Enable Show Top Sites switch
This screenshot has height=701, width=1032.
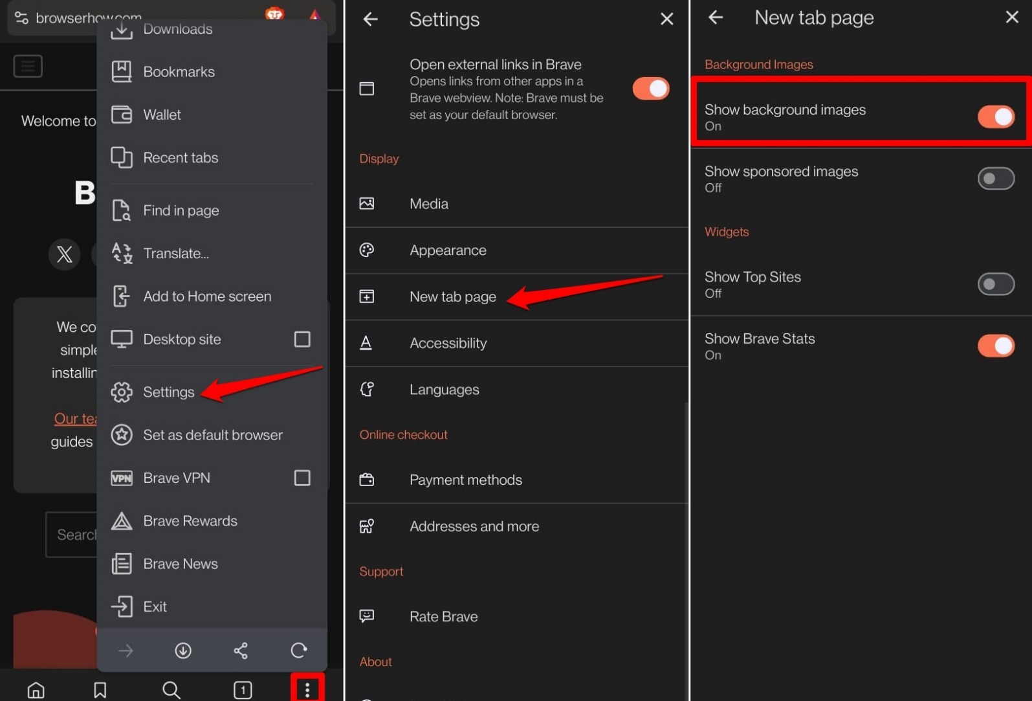coord(996,284)
